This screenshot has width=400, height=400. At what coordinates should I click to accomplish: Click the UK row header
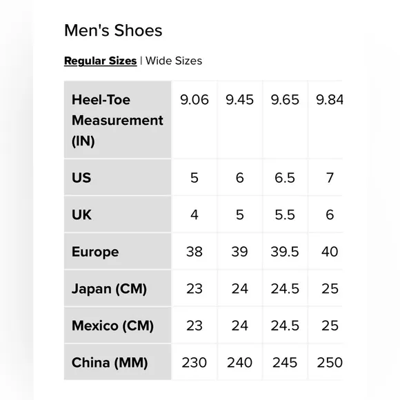pyautogui.click(x=118, y=214)
